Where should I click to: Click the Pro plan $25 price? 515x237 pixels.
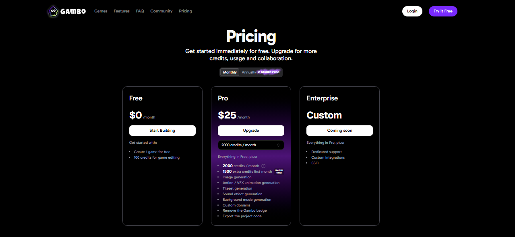(227, 115)
